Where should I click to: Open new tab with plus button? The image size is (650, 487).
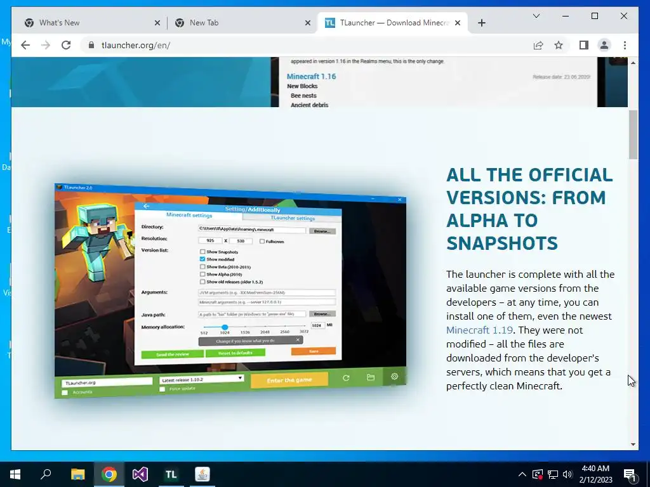pos(481,23)
